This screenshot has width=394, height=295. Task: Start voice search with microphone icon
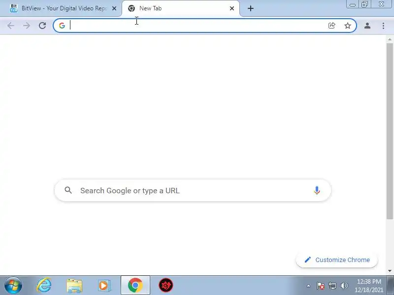(317, 191)
